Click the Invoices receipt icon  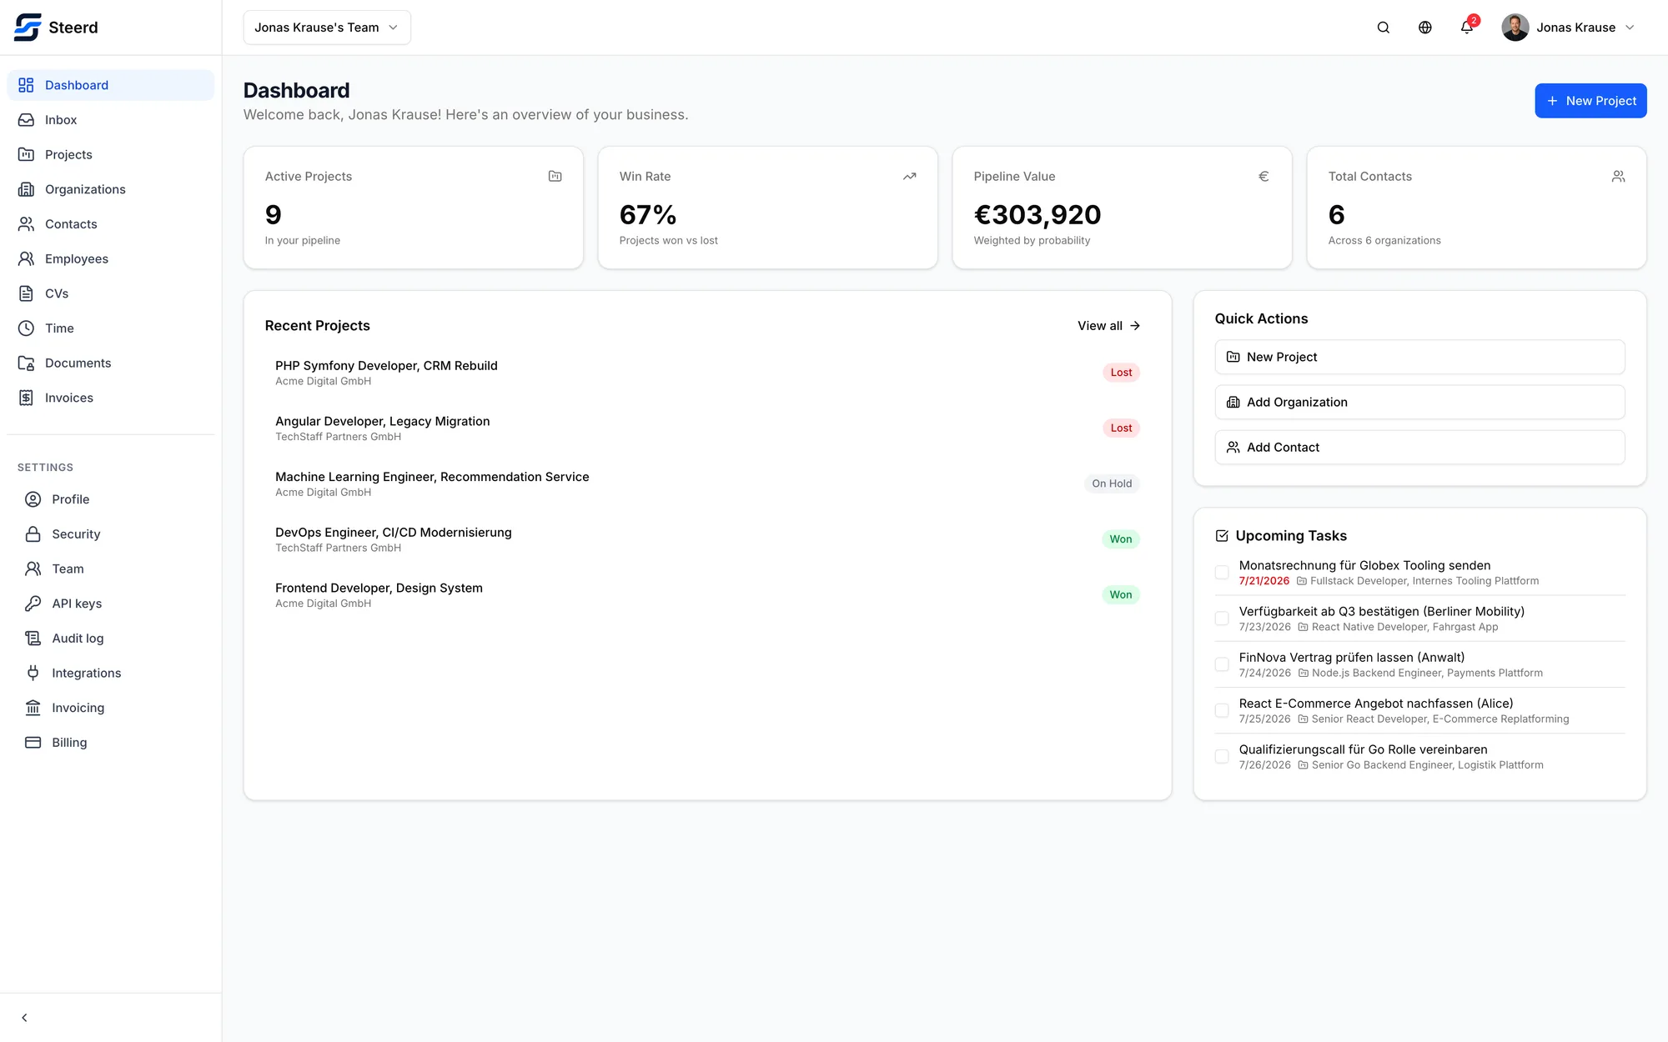[x=27, y=398]
